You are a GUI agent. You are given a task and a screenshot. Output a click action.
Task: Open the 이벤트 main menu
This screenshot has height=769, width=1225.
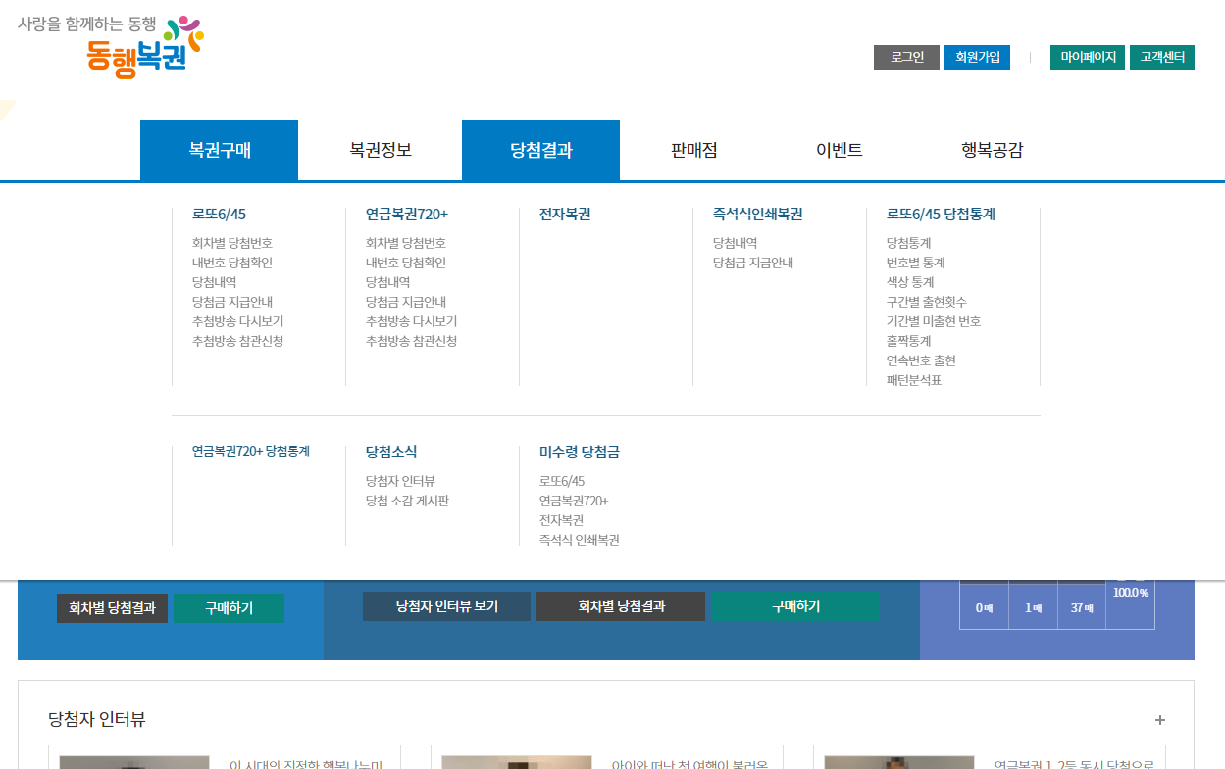tap(840, 151)
